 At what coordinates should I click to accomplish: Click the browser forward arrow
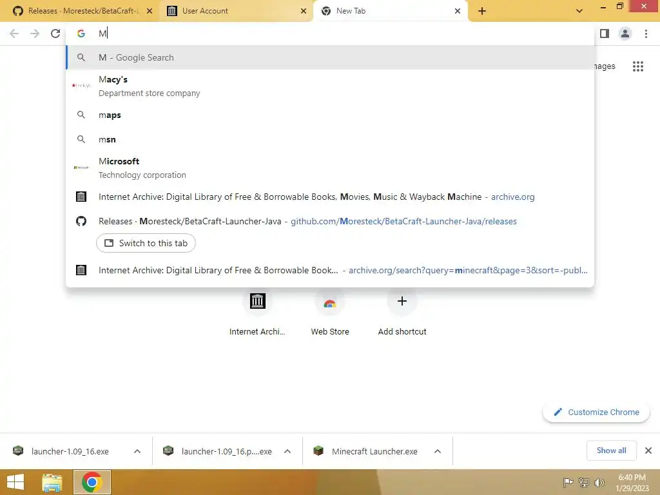(35, 34)
